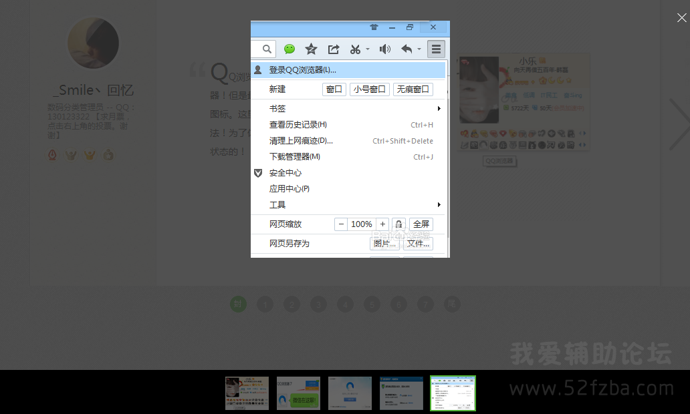The height and width of the screenshot is (414, 690).
Task: Jump to step 4 page dot
Action: point(345,304)
